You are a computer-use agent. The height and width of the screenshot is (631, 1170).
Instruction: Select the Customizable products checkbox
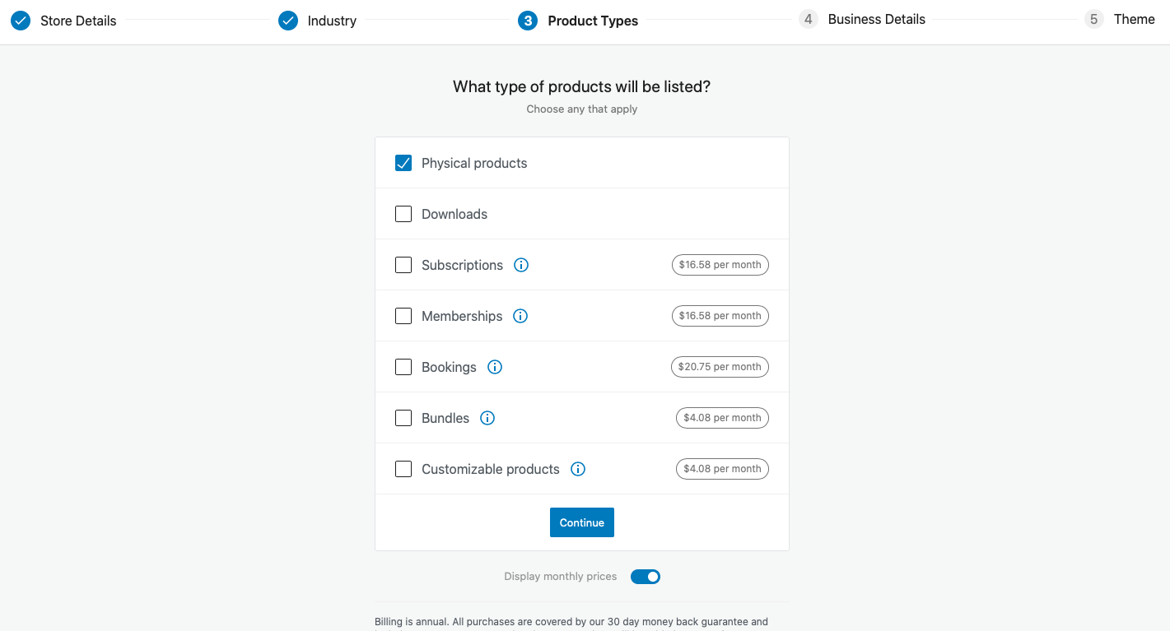click(403, 469)
